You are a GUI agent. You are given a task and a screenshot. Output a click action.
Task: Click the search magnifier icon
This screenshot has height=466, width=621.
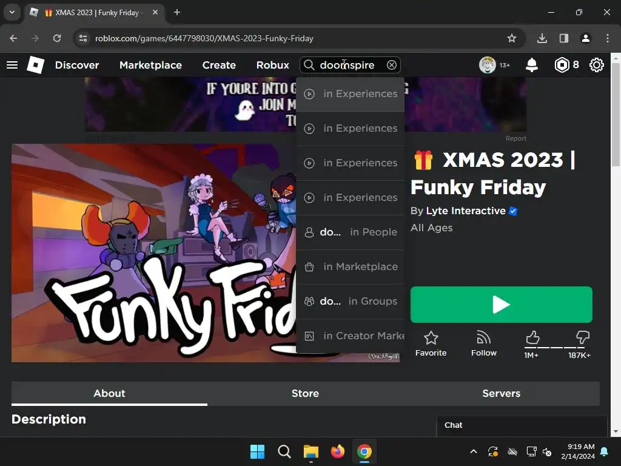pos(309,65)
